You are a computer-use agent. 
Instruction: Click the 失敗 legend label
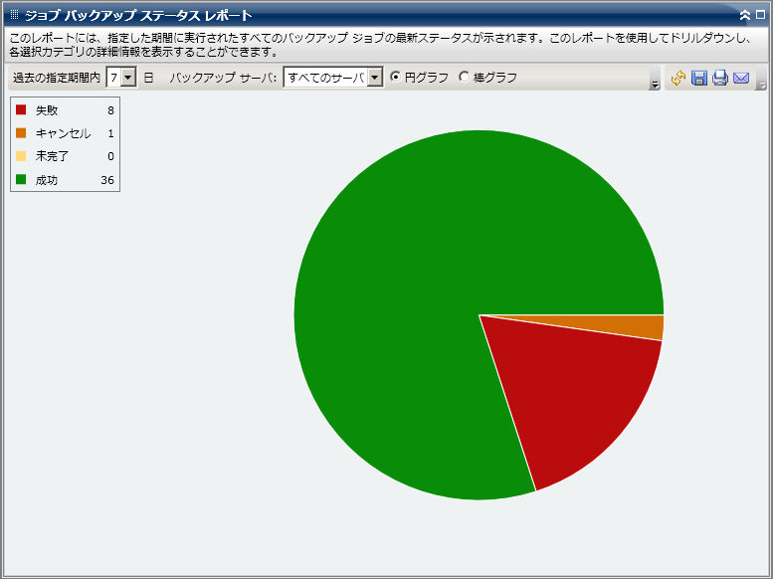[47, 110]
